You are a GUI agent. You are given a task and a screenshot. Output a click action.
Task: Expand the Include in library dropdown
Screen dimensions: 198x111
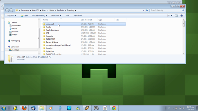(x=39, y=16)
